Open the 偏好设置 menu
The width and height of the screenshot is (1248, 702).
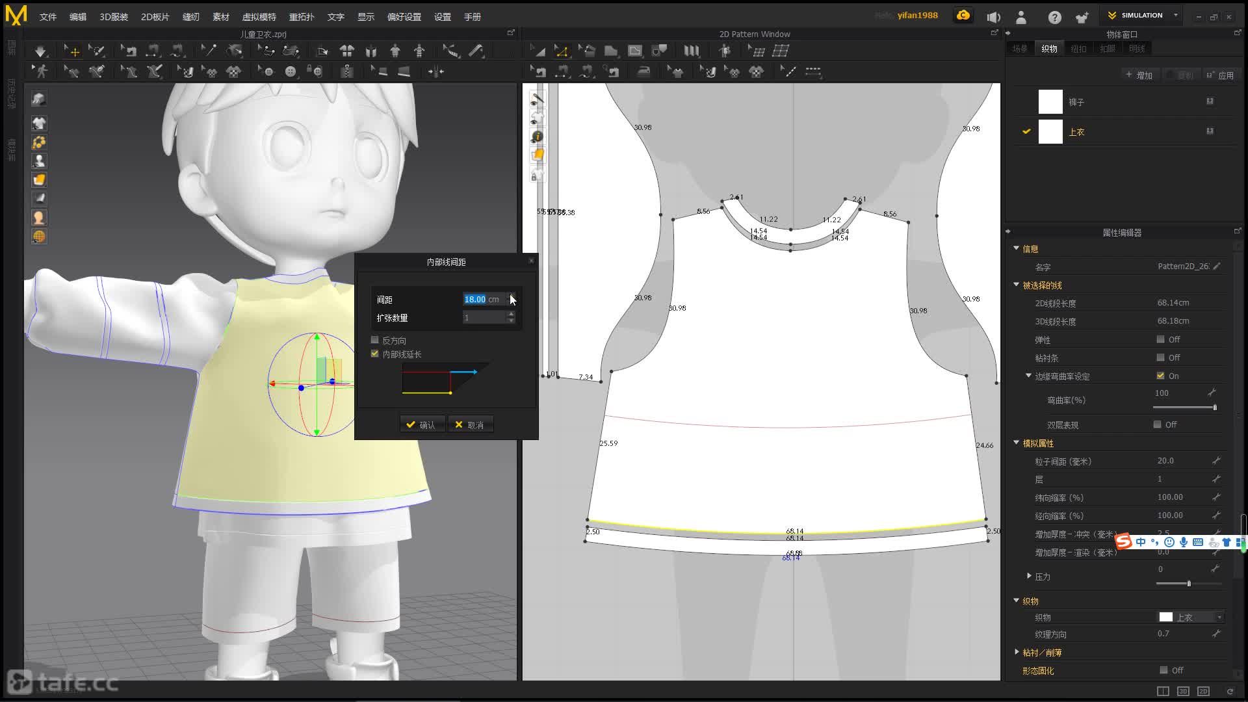pyautogui.click(x=404, y=17)
